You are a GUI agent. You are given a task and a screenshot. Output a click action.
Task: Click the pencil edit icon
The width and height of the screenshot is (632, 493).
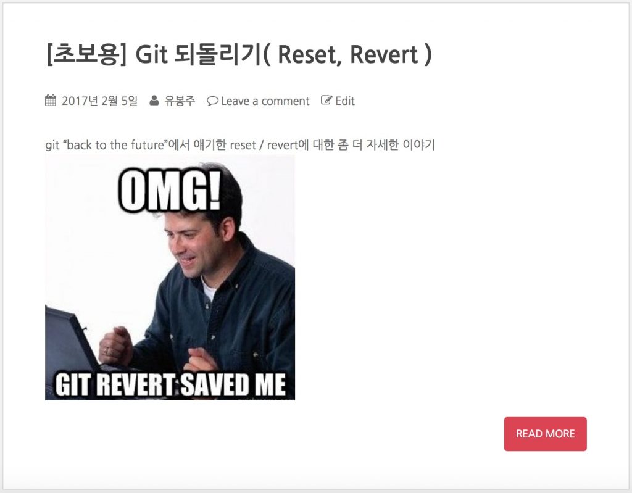click(x=326, y=100)
